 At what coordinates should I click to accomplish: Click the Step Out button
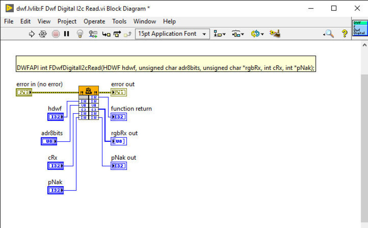click(128, 34)
